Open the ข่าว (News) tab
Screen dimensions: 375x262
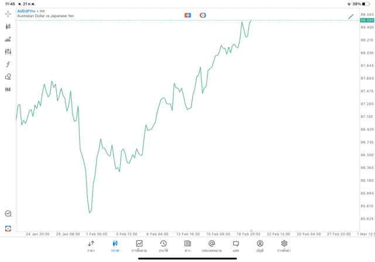pos(187,246)
